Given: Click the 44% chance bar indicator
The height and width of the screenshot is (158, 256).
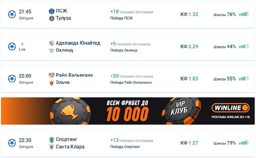Looking at the screenshot, I should click(x=244, y=47).
